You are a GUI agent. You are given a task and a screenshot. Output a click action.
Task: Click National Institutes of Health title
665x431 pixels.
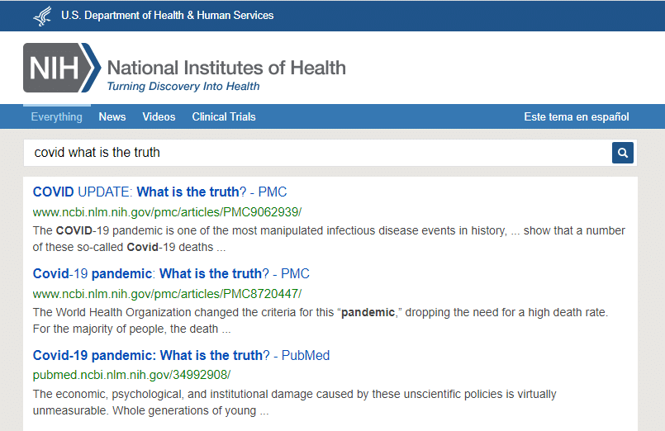click(226, 68)
